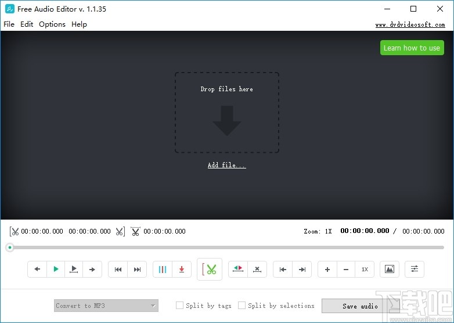The height and width of the screenshot is (323, 454).
Task: Click the step backward arrow button
Action: pyautogui.click(x=37, y=269)
